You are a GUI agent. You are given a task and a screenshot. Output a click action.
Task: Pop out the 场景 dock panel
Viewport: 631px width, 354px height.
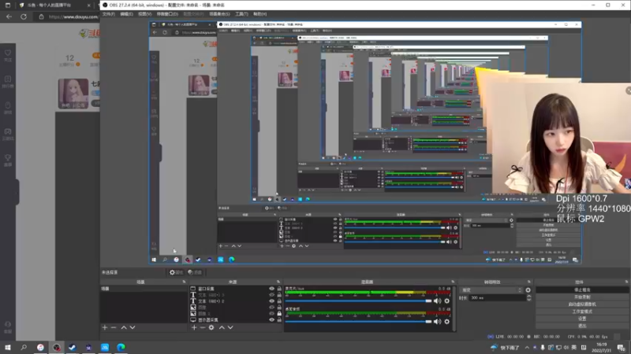click(185, 282)
